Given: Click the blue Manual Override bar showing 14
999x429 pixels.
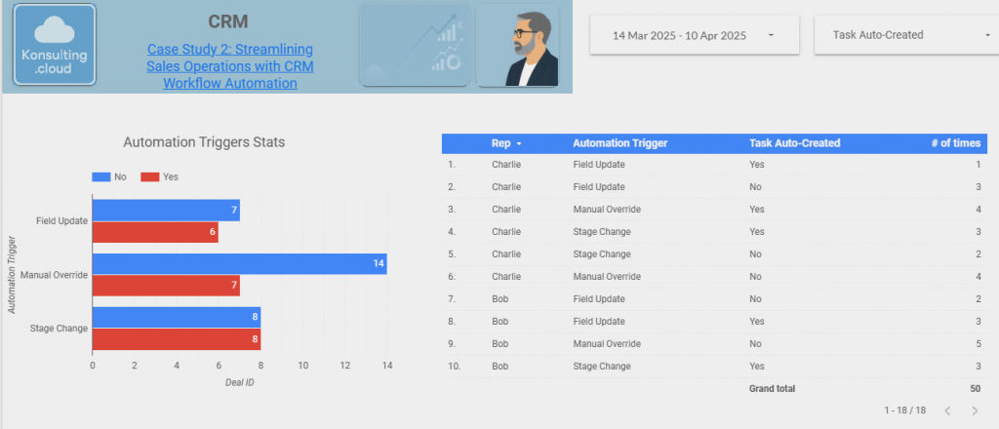Looking at the screenshot, I should 239,264.
